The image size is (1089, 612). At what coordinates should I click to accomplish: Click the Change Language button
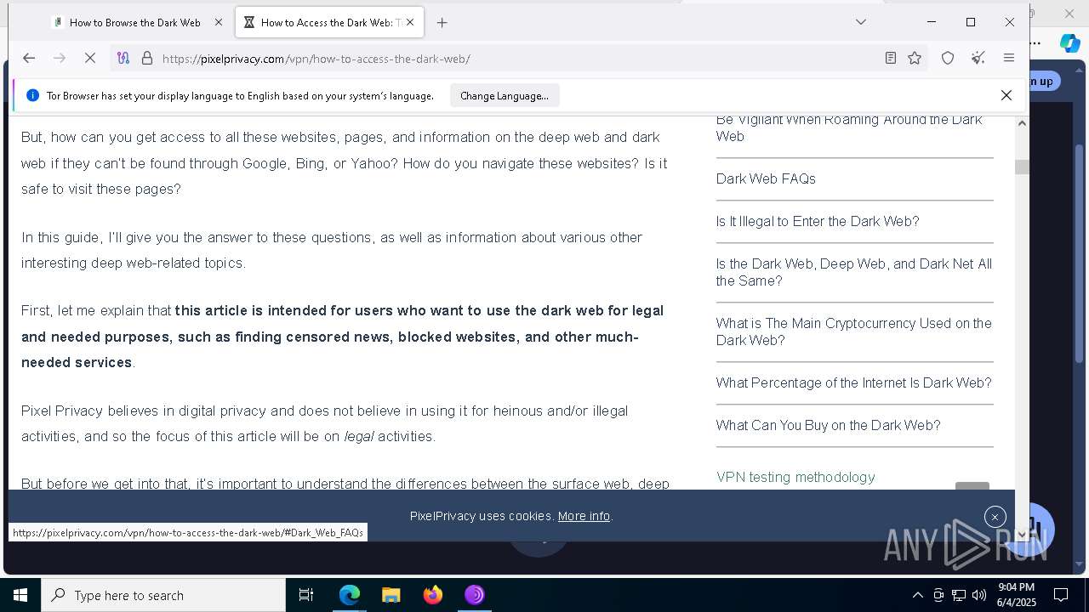click(x=505, y=96)
